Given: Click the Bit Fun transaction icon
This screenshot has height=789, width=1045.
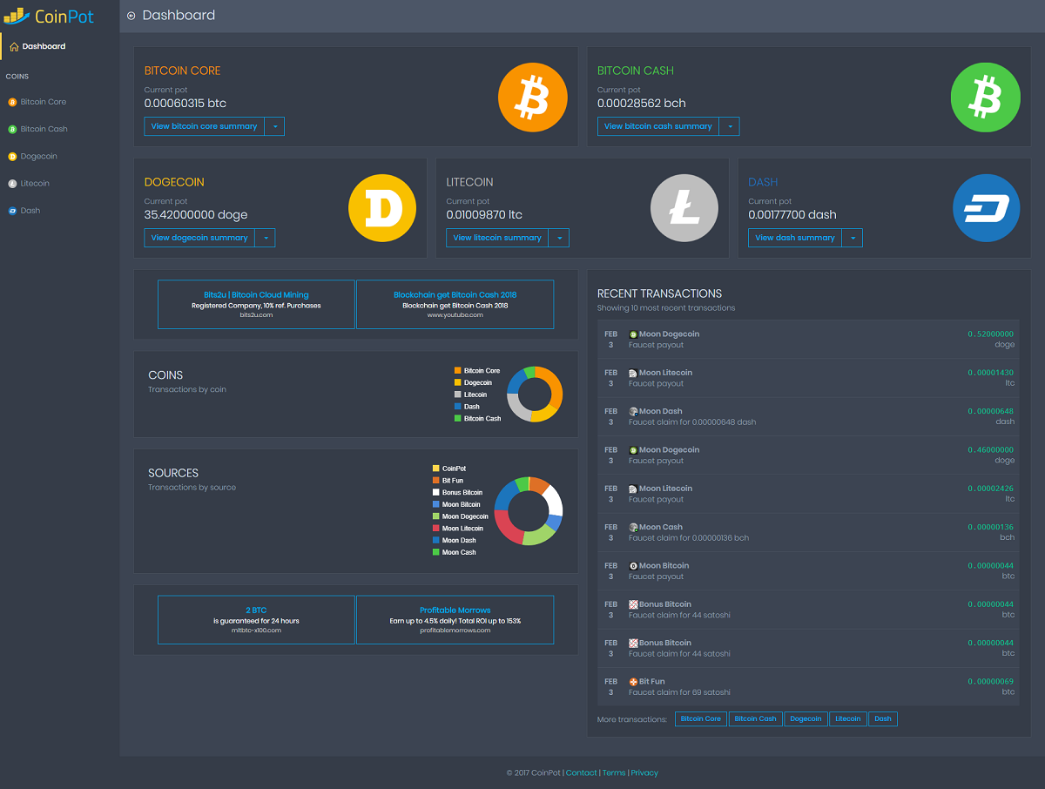Looking at the screenshot, I should tap(633, 681).
